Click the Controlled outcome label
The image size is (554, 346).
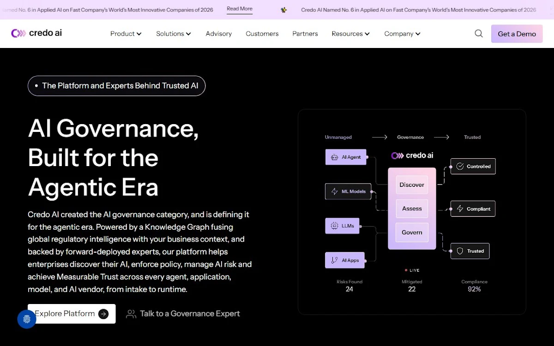(479, 167)
